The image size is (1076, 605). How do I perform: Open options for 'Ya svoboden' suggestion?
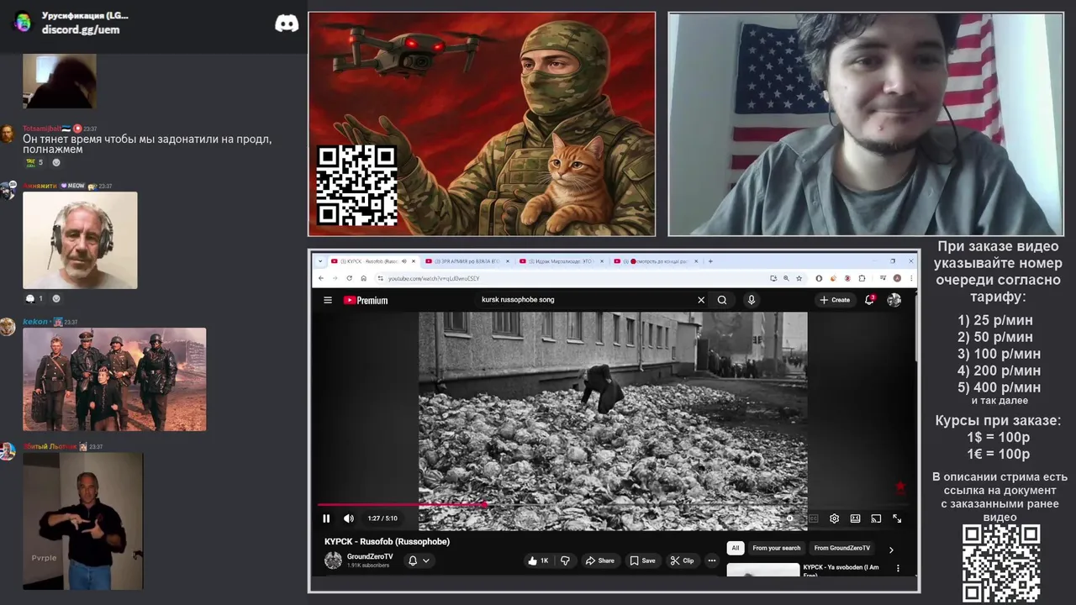(898, 569)
